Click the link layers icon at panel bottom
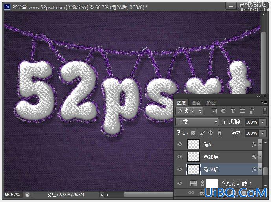 (x=191, y=193)
